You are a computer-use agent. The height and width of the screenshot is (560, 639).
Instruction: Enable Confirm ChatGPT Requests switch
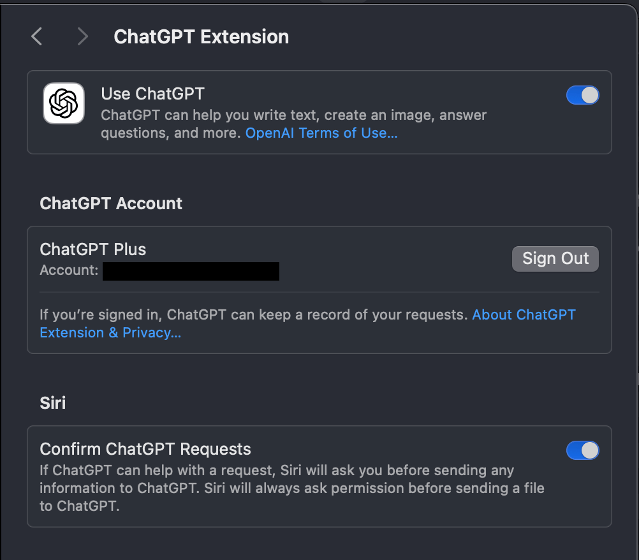pos(582,450)
